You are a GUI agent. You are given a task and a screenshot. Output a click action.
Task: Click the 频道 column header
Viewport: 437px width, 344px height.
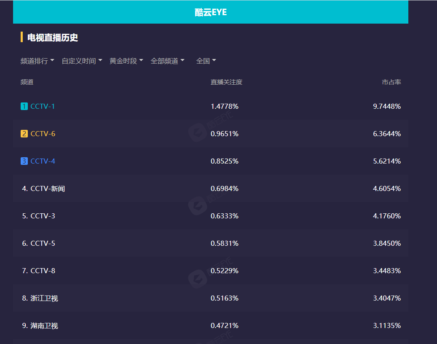(27, 82)
